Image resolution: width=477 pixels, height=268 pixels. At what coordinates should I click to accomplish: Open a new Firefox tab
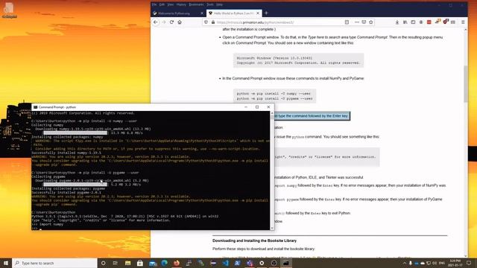[x=266, y=13]
